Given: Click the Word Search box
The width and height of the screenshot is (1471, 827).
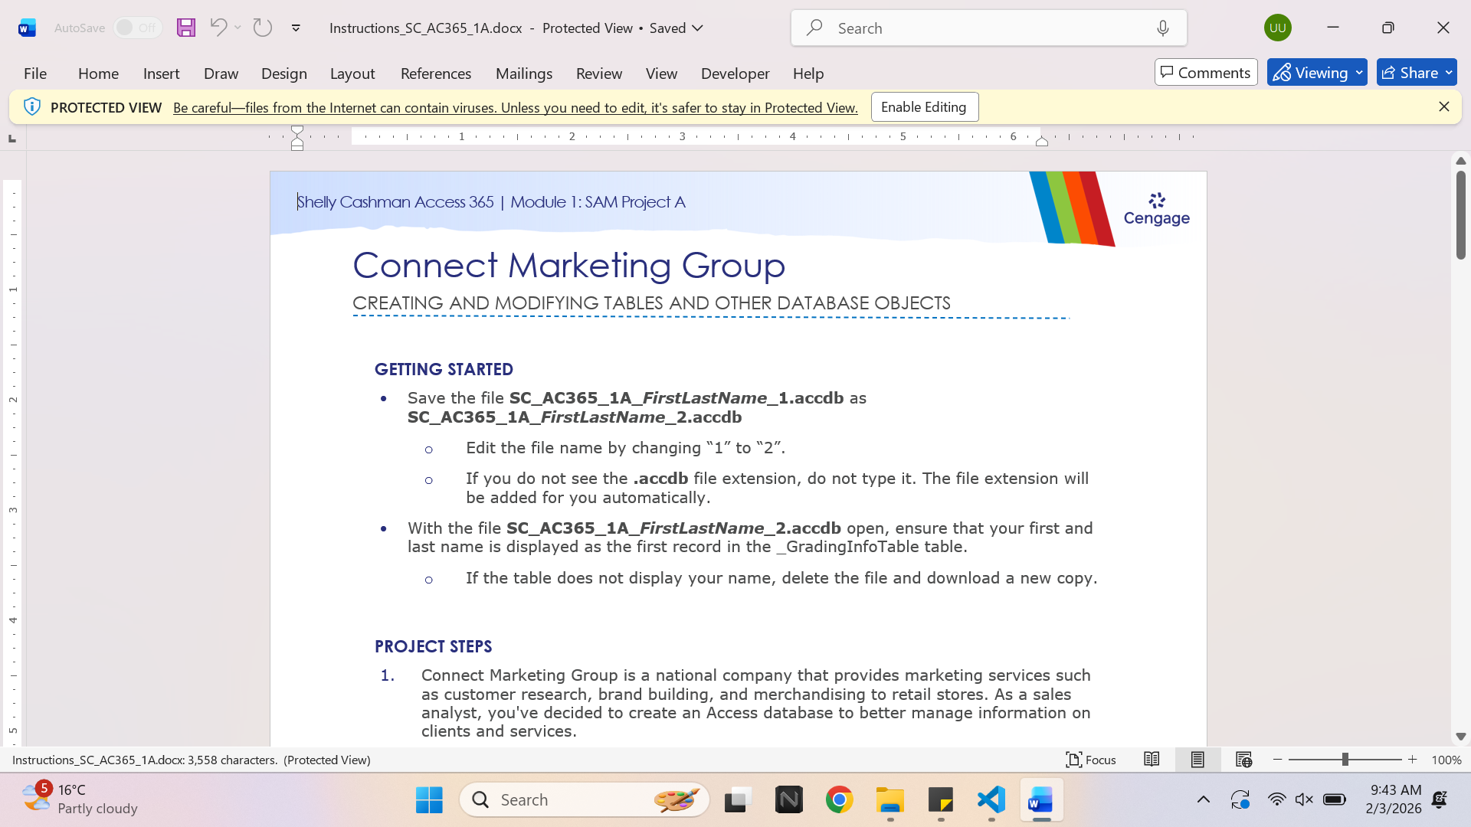Looking at the screenshot, I should [989, 28].
